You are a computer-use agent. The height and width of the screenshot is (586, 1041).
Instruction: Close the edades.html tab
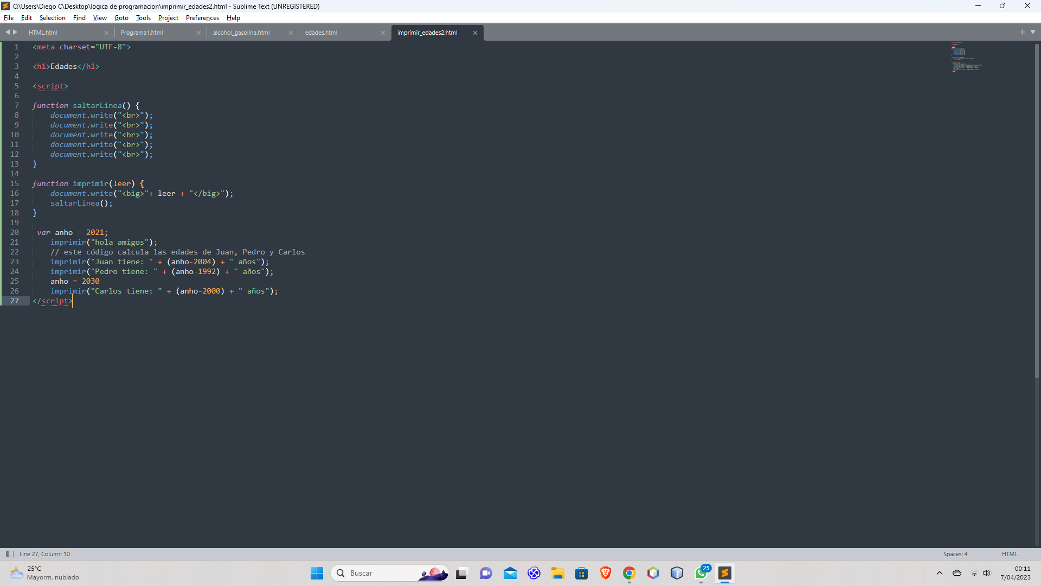click(x=383, y=33)
